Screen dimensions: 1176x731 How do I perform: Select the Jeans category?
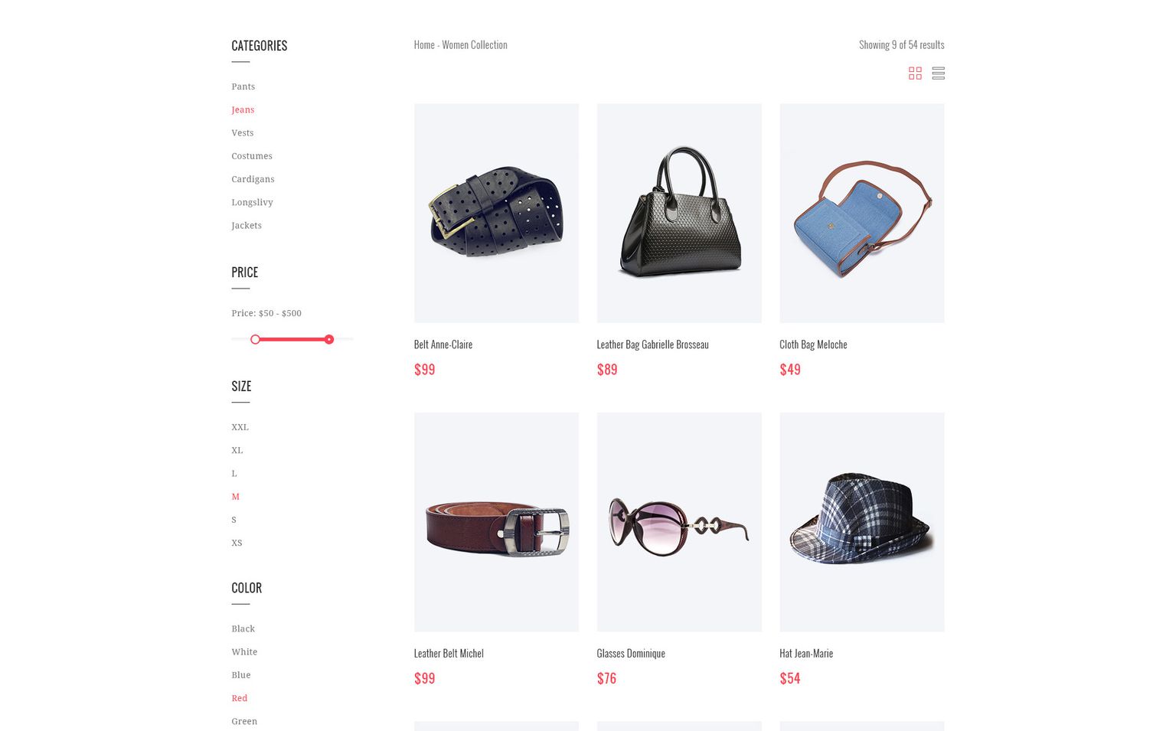243,109
